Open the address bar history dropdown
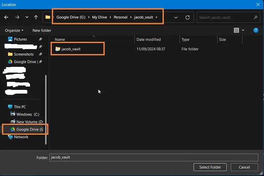Screen dimensions: 264x176 176,17
